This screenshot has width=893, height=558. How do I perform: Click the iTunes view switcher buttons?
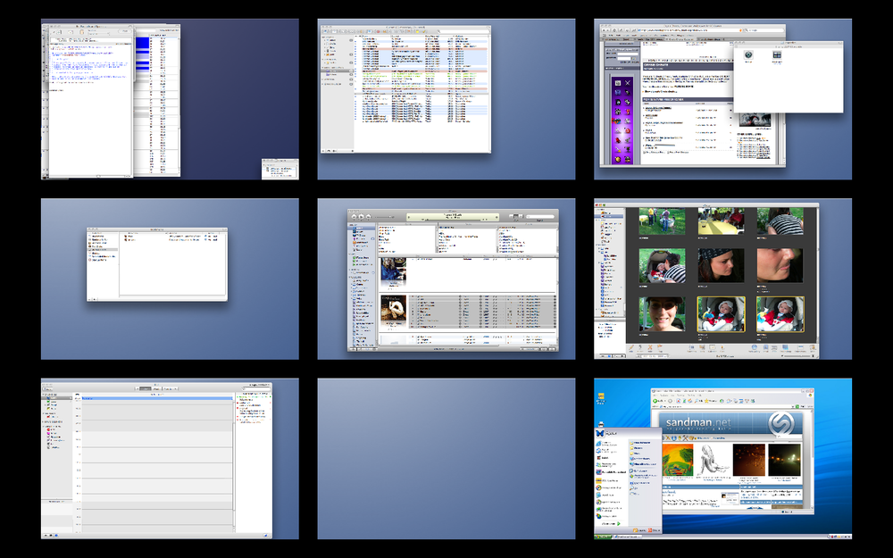pyautogui.click(x=514, y=216)
